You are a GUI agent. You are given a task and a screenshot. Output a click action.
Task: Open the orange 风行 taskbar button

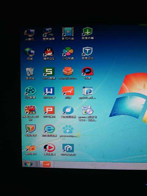click(x=47, y=164)
